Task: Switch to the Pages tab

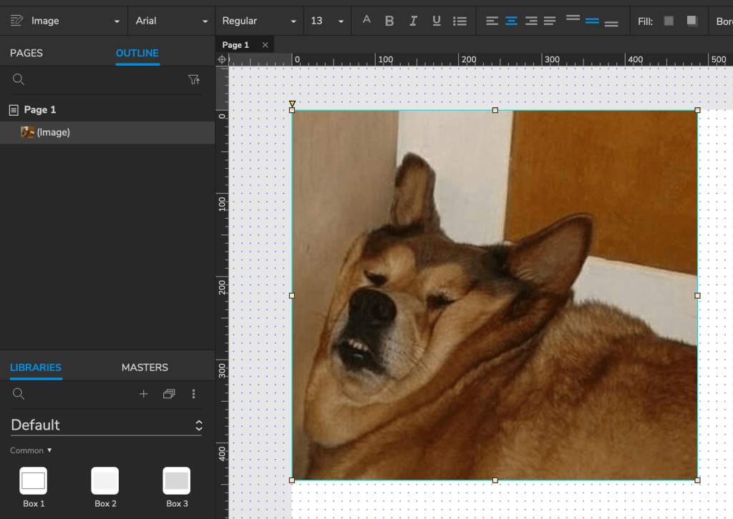Action: (x=26, y=53)
